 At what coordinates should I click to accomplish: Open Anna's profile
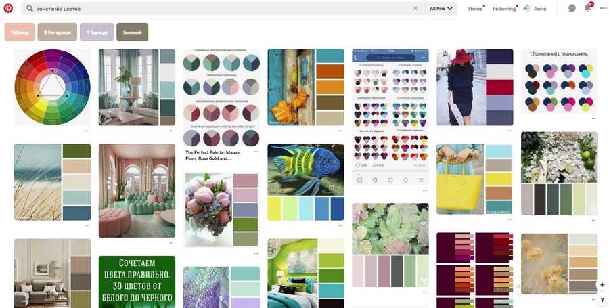535,9
